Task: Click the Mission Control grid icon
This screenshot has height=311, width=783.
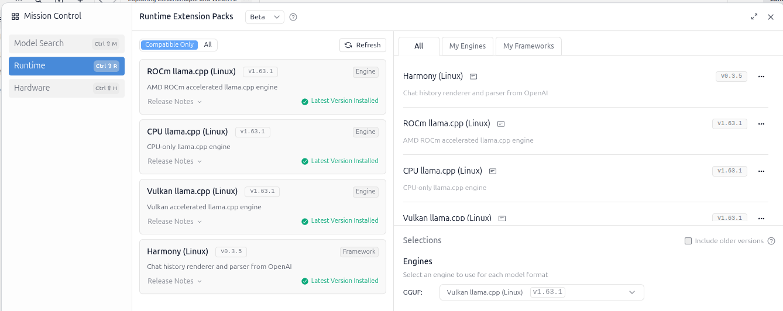Action: pos(15,16)
